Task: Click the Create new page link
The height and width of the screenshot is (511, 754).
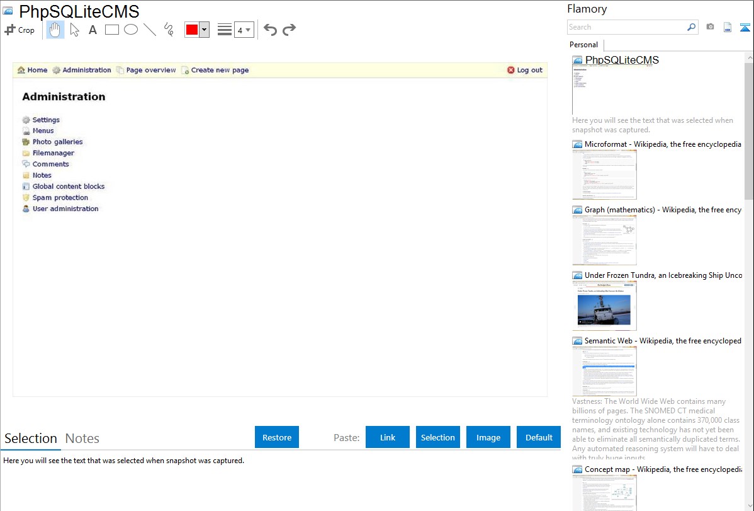Action: click(220, 70)
